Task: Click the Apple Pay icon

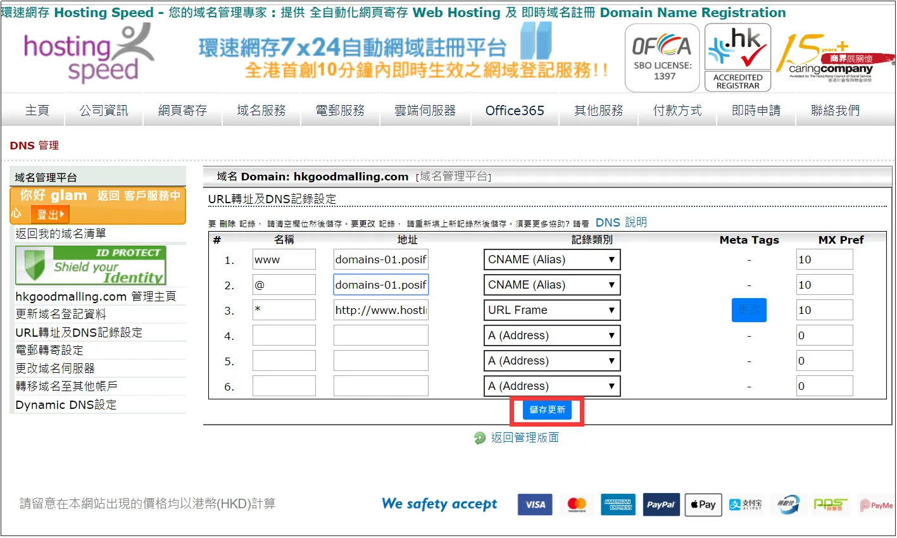Action: click(703, 504)
